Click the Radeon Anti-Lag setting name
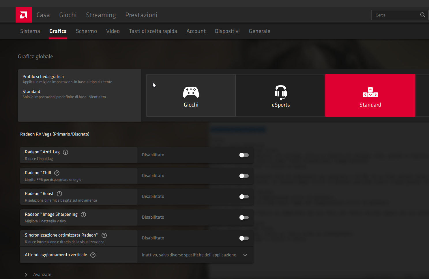429x279 pixels. point(42,152)
